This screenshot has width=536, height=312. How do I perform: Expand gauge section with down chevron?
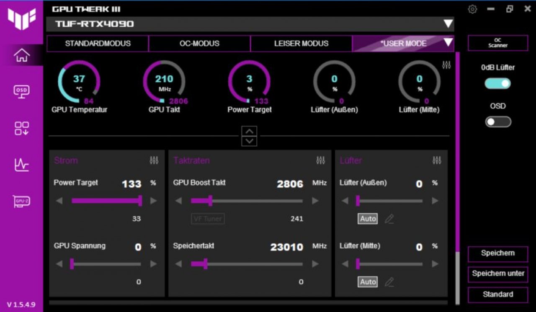click(249, 141)
